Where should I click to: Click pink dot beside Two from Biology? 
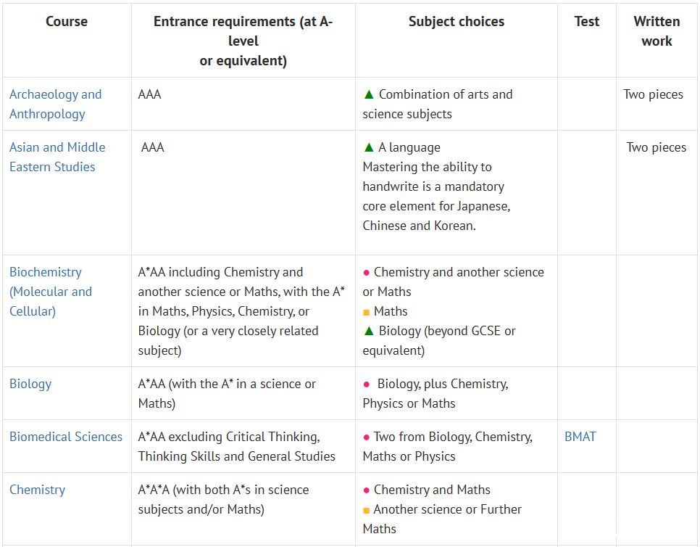pos(367,437)
